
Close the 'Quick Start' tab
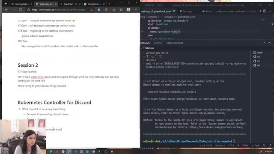point(80,4)
